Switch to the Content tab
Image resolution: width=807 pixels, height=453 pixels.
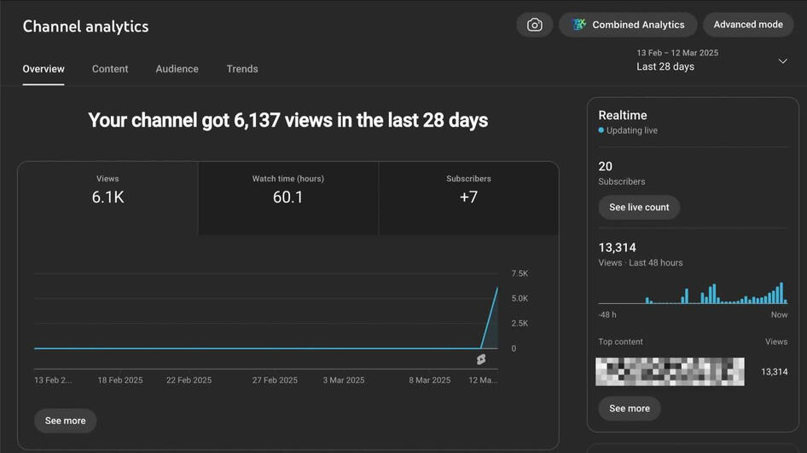[x=110, y=69]
